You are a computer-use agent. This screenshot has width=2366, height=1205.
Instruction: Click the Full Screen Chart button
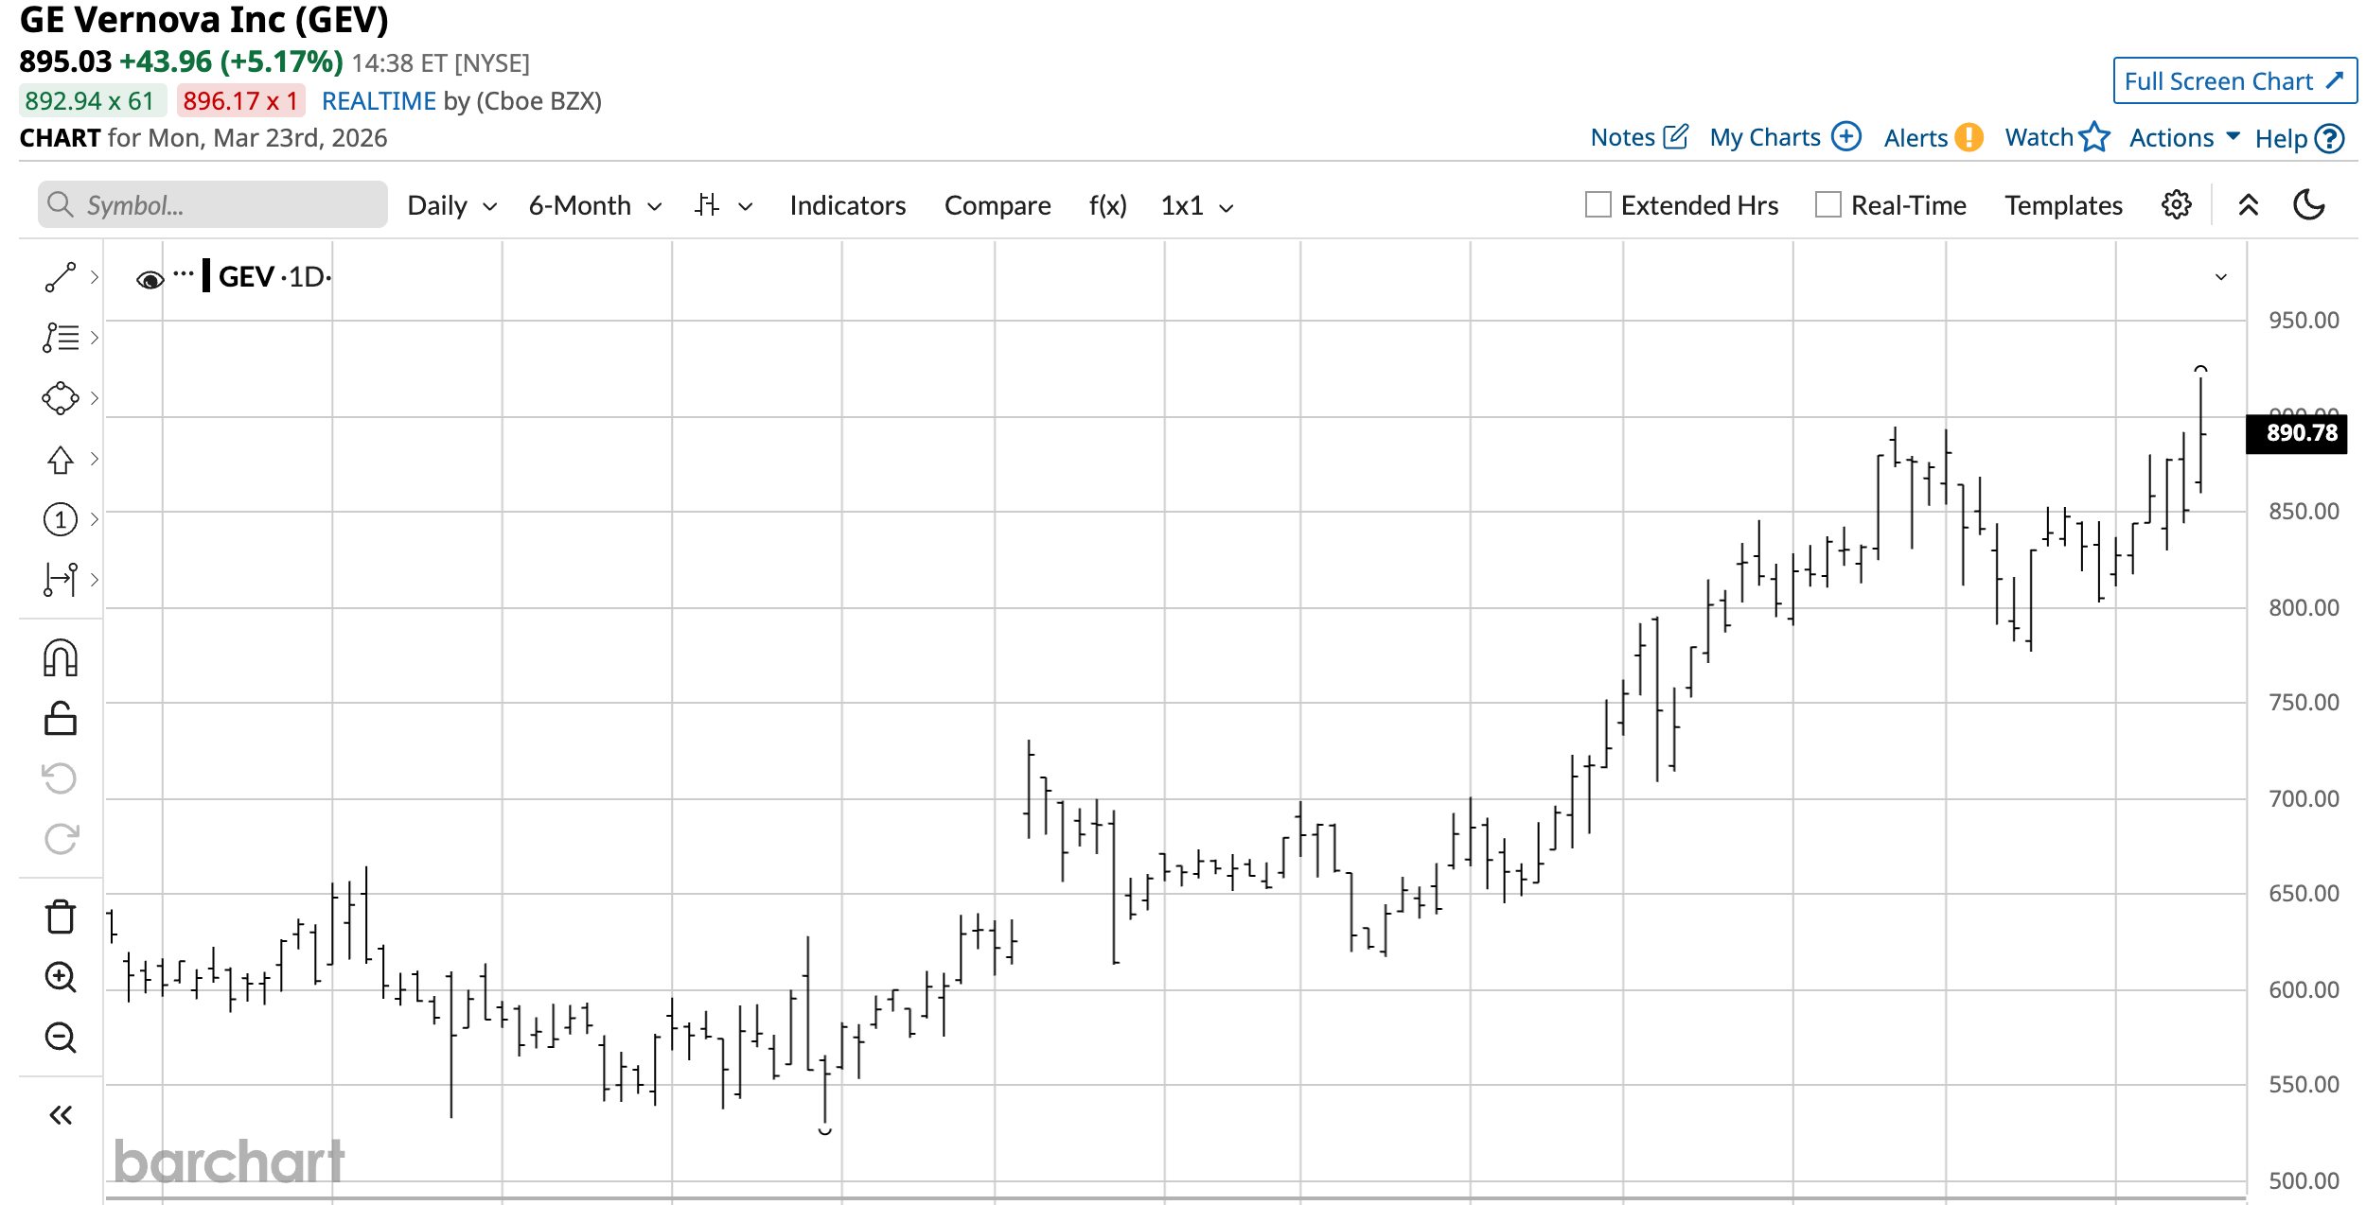[x=2234, y=81]
